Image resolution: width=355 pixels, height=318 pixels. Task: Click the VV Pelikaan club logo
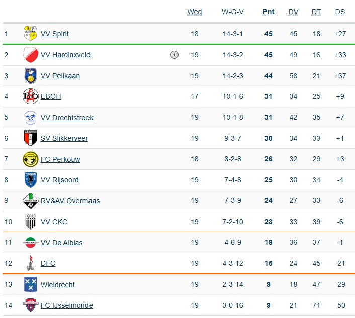pos(31,76)
